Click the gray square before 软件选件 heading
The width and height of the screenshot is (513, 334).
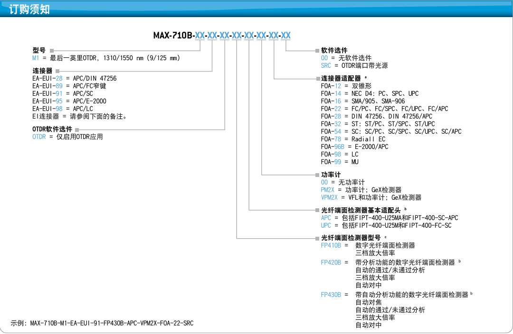tap(317, 50)
